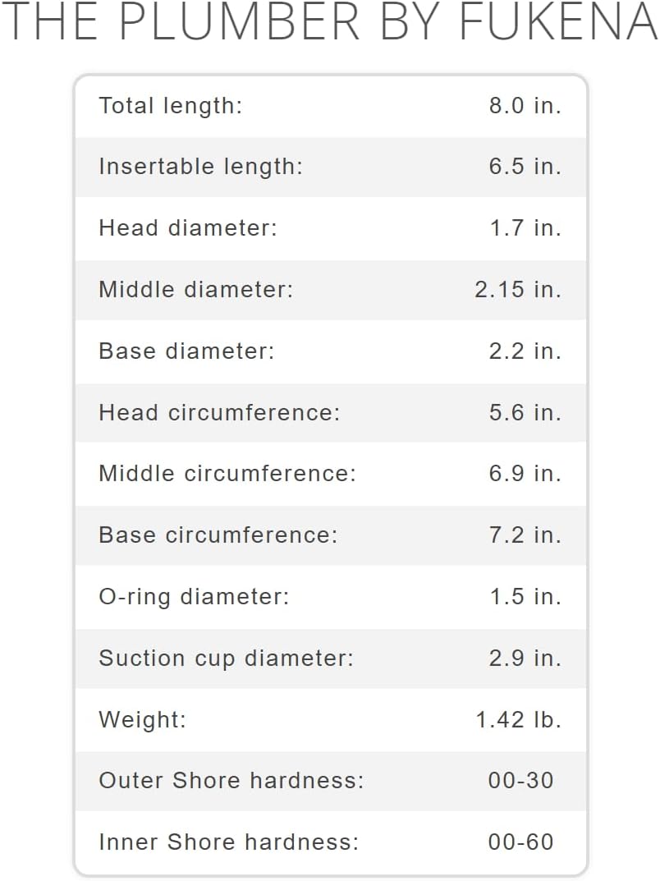Click the 'Head circumference:' row label
Image resolution: width=660 pixels, height=881 pixels.
[219, 412]
